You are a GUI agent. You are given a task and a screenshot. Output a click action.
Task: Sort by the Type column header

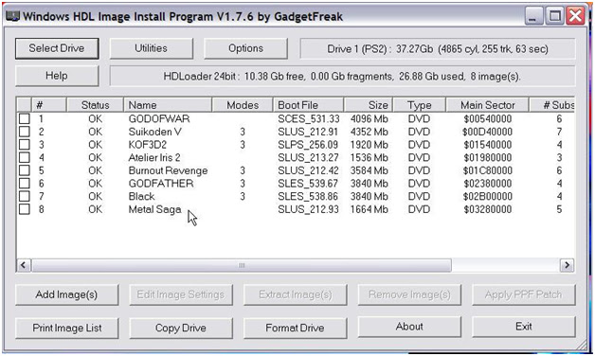click(x=420, y=105)
